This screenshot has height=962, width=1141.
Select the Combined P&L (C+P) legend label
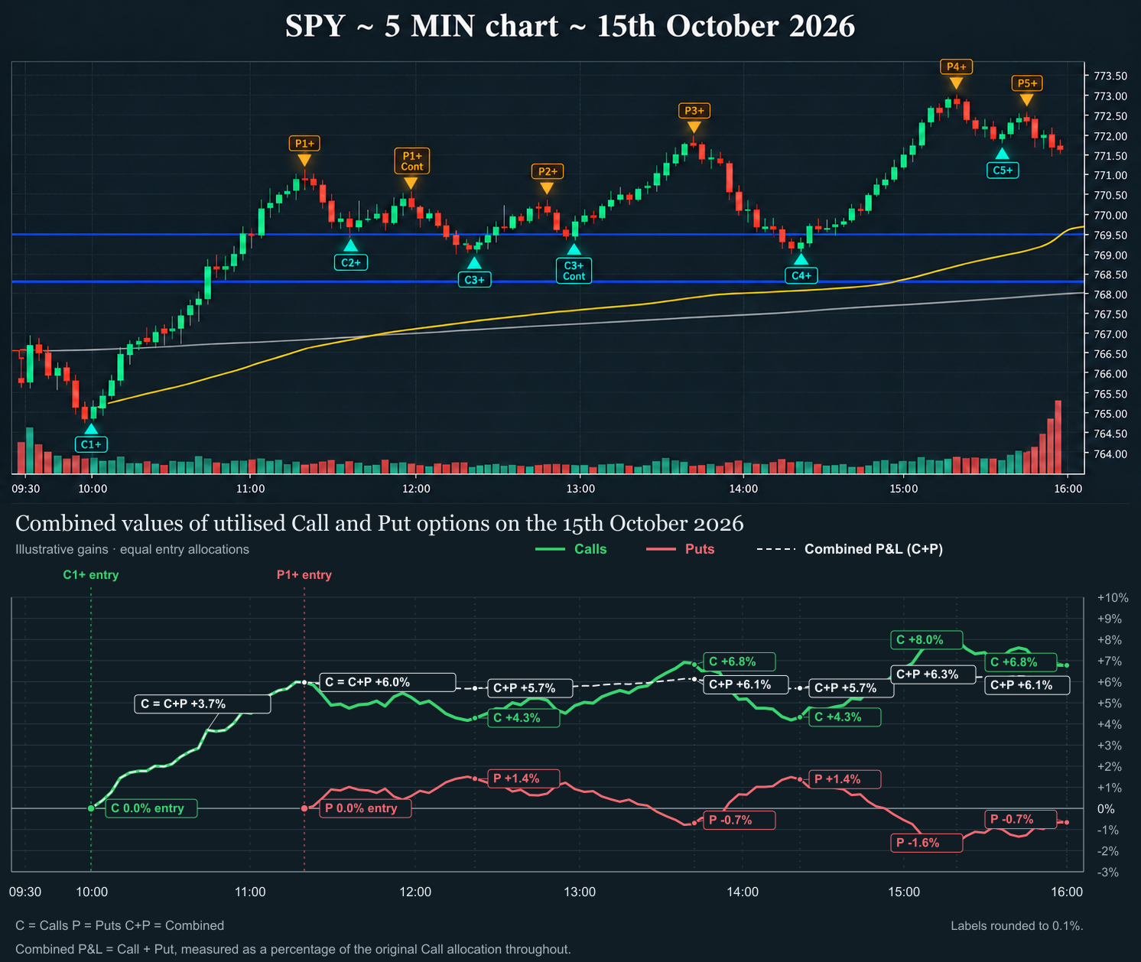click(x=873, y=549)
